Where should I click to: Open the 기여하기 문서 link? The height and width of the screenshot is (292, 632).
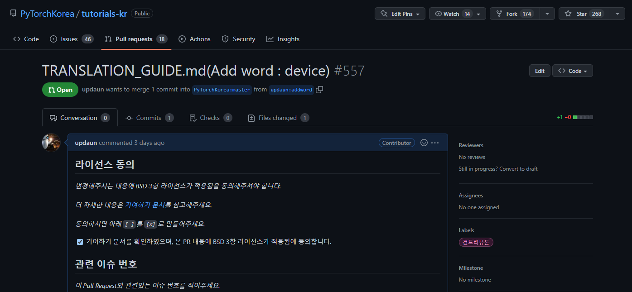(x=145, y=205)
